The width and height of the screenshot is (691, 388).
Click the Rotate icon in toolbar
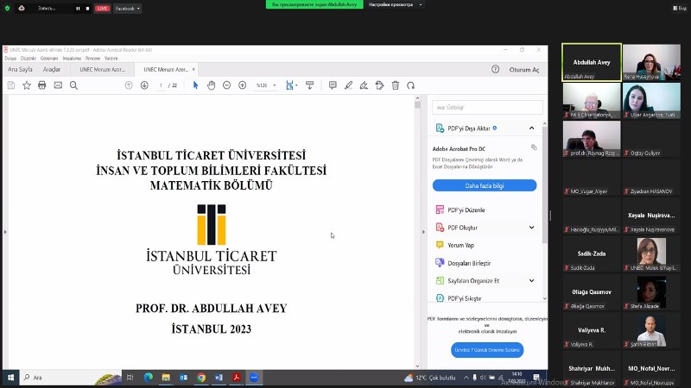[411, 85]
